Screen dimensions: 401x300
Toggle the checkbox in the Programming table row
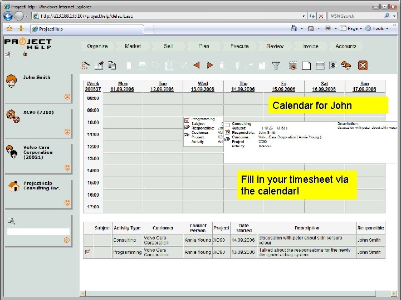coord(88,252)
